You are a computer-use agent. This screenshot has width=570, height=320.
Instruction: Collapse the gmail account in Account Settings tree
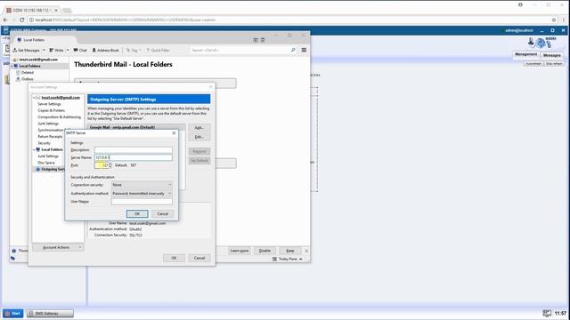[x=34, y=98]
